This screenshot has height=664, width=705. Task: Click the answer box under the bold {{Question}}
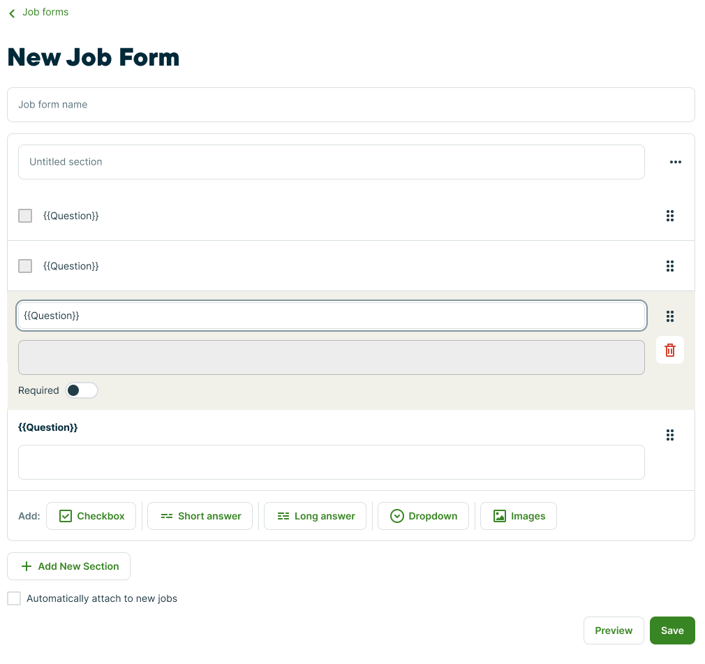click(x=332, y=462)
